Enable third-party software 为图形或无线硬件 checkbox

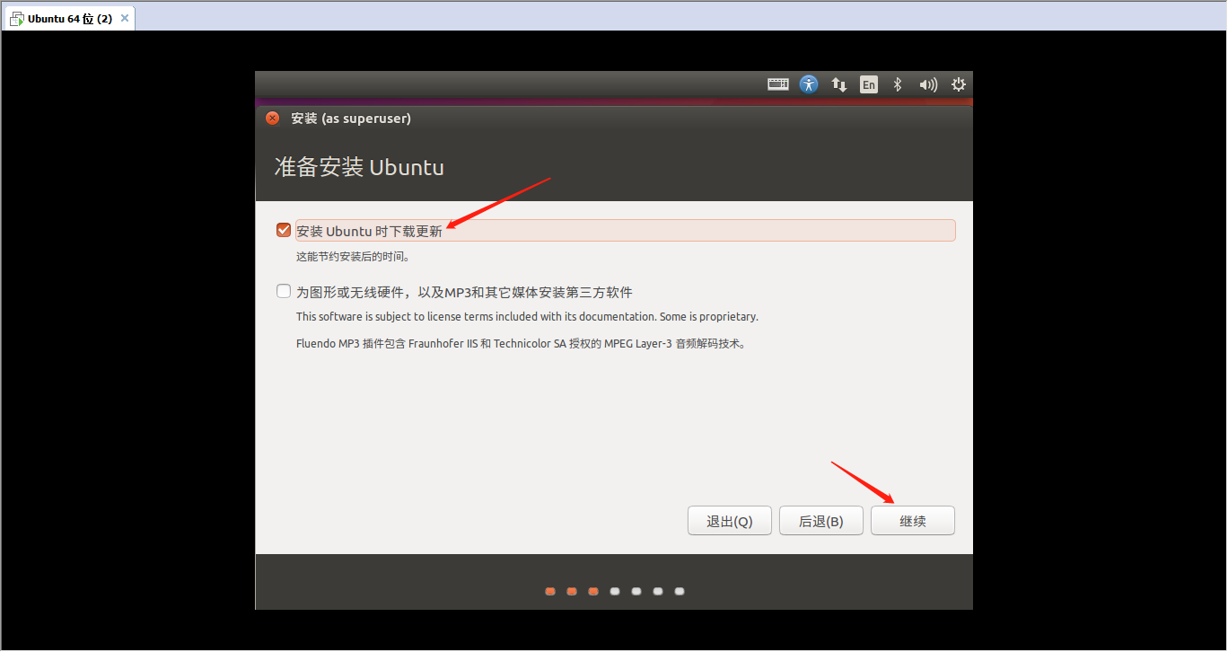(284, 291)
